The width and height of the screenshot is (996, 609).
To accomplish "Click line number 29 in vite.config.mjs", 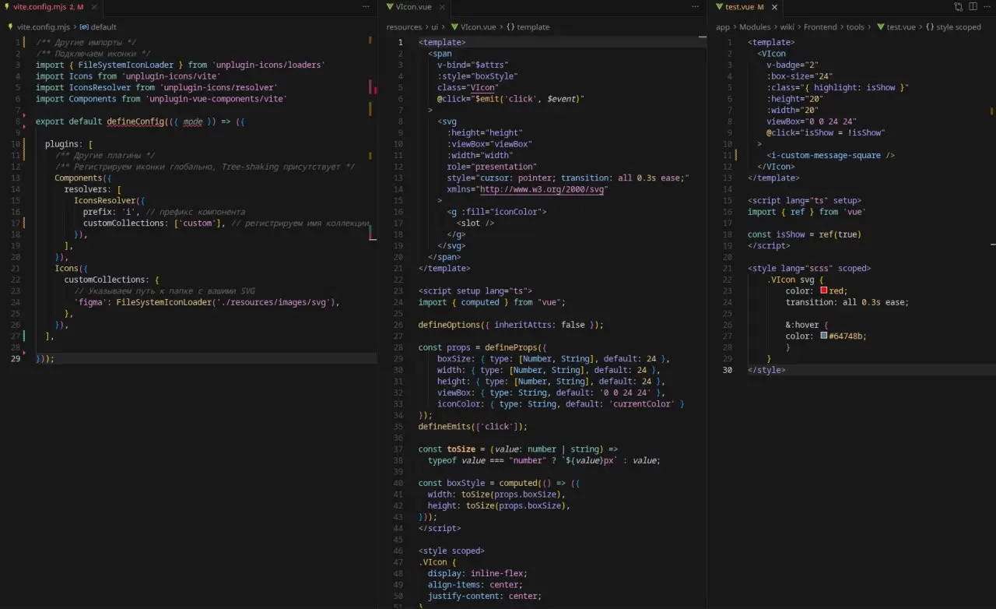I will tap(16, 358).
